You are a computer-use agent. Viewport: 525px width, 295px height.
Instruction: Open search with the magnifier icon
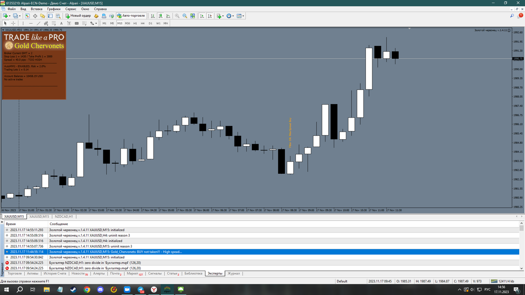click(x=512, y=16)
